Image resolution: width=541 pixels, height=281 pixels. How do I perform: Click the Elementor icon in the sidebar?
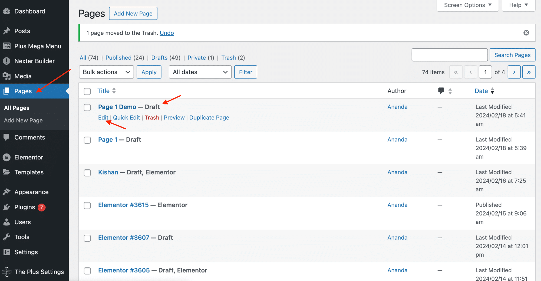coord(6,157)
